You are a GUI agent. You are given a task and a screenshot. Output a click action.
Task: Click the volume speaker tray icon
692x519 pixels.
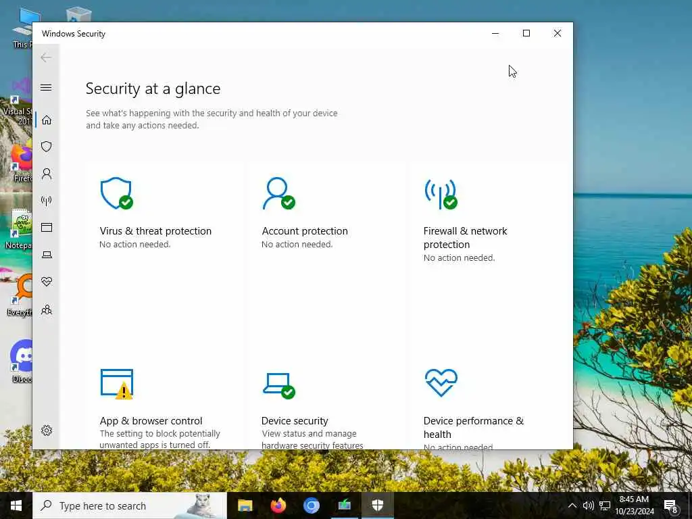(x=589, y=505)
